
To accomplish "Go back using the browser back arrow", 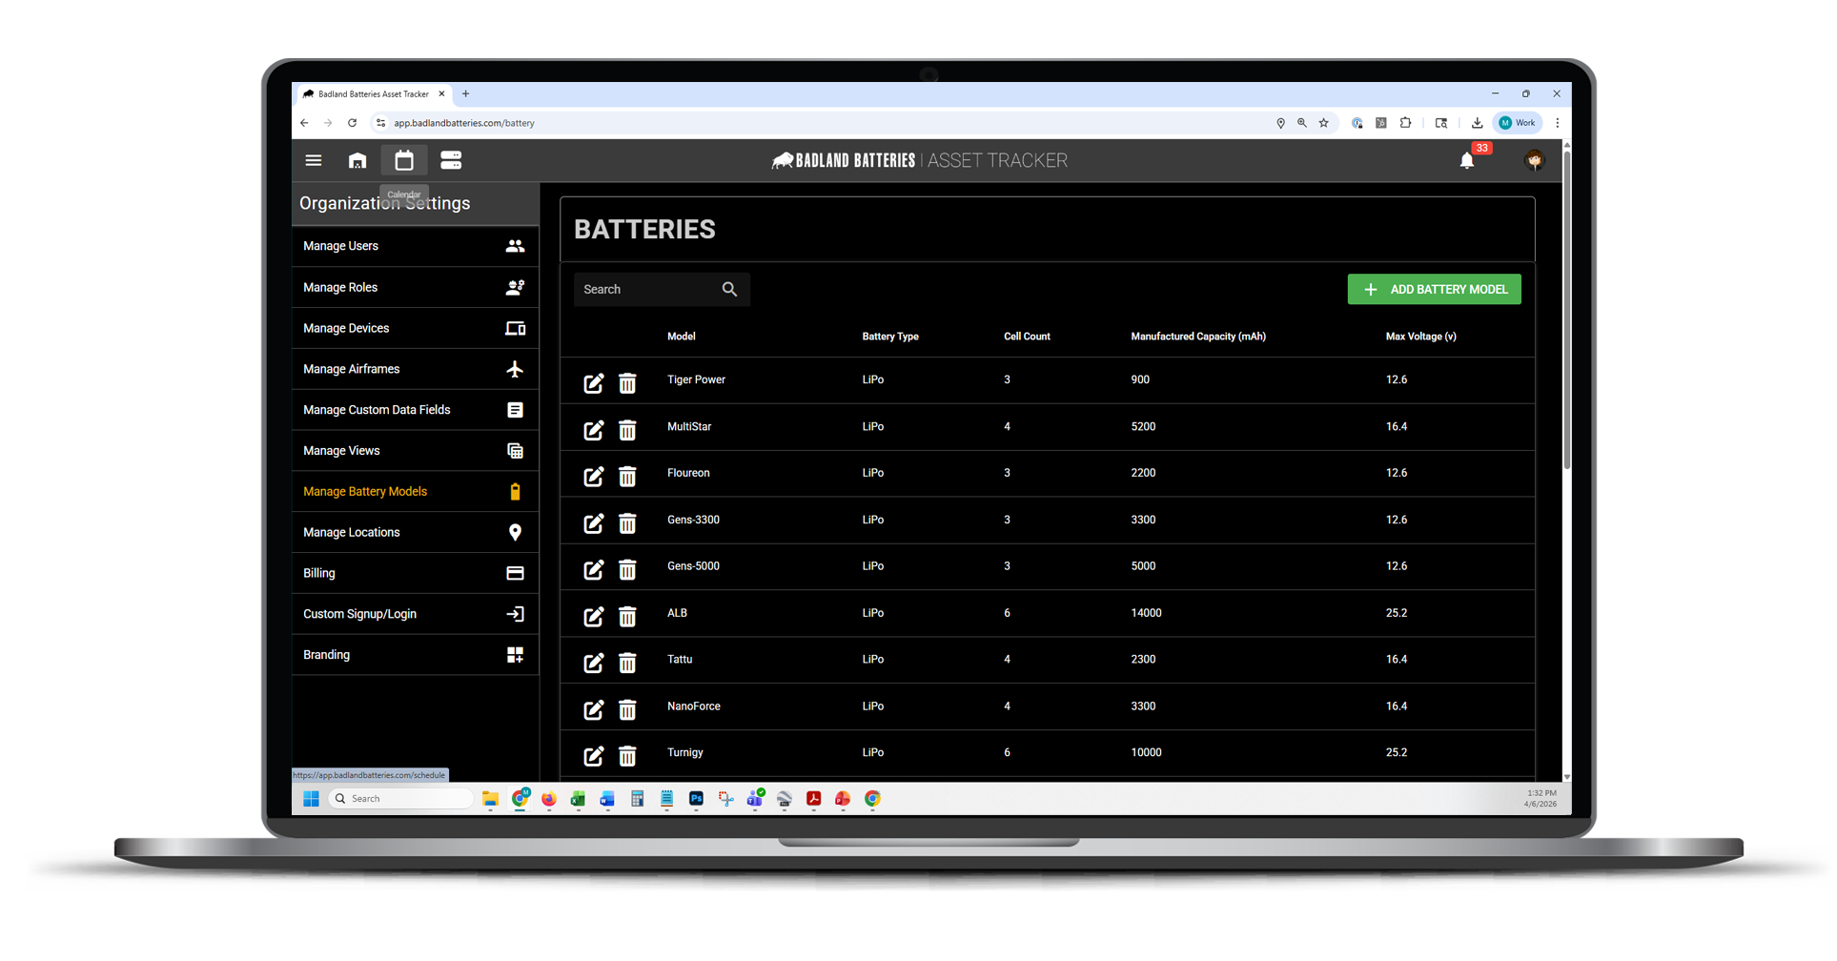I will [304, 123].
